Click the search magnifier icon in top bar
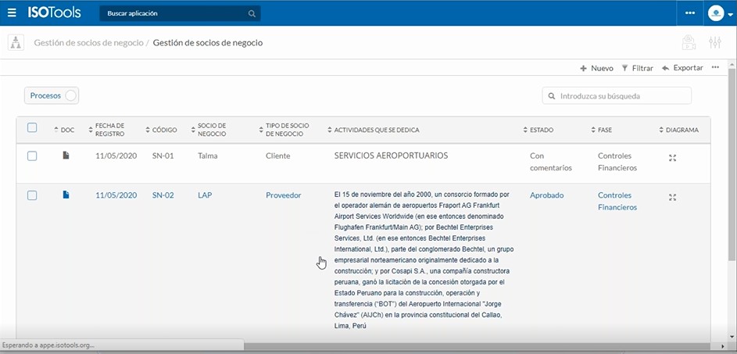 click(252, 14)
